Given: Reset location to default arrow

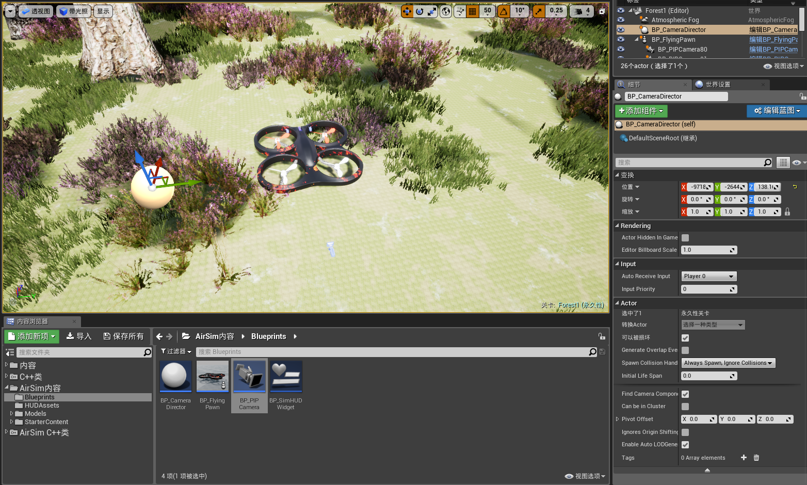Looking at the screenshot, I should point(795,187).
